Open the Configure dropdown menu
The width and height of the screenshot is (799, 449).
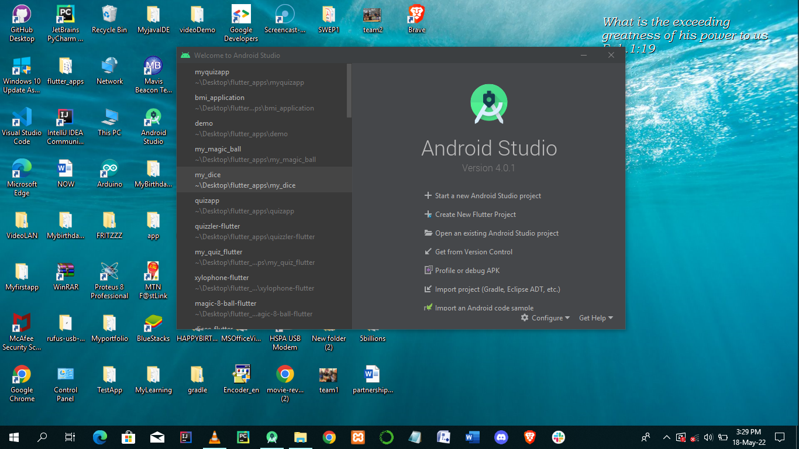pos(545,318)
